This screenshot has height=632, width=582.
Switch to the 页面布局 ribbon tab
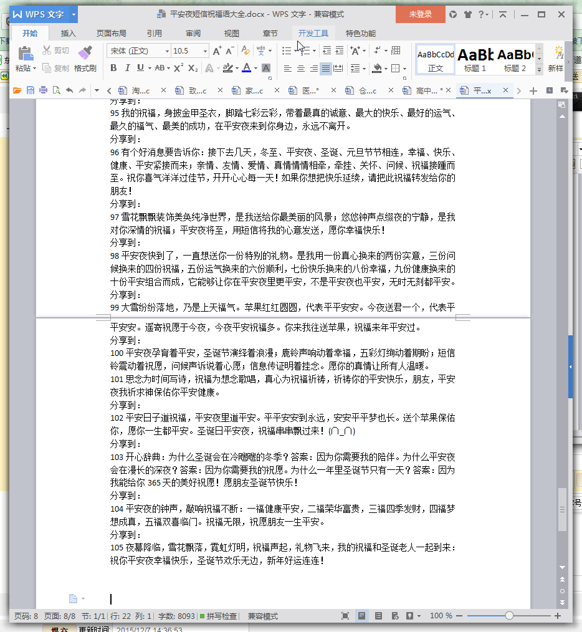point(111,34)
